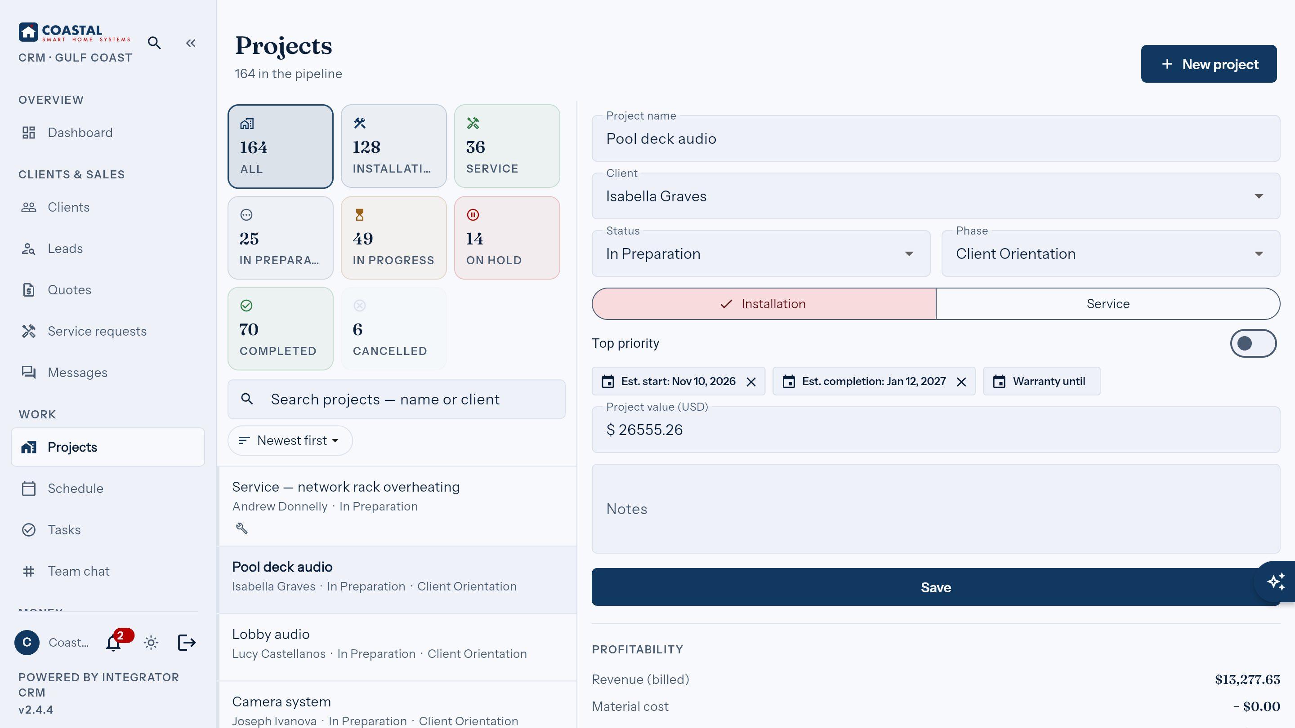This screenshot has width=1295, height=728.
Task: Select the Service project type
Action: click(1108, 304)
